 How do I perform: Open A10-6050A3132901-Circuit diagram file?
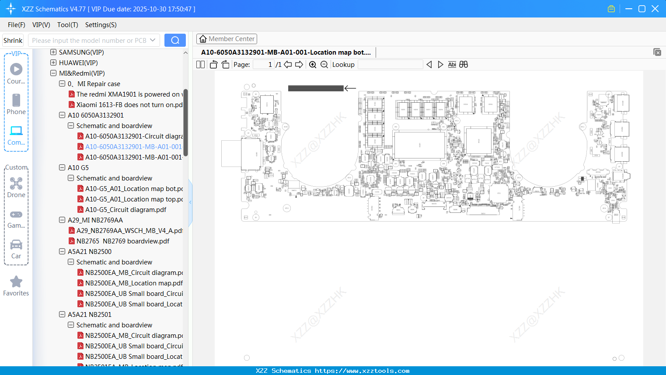click(x=130, y=136)
